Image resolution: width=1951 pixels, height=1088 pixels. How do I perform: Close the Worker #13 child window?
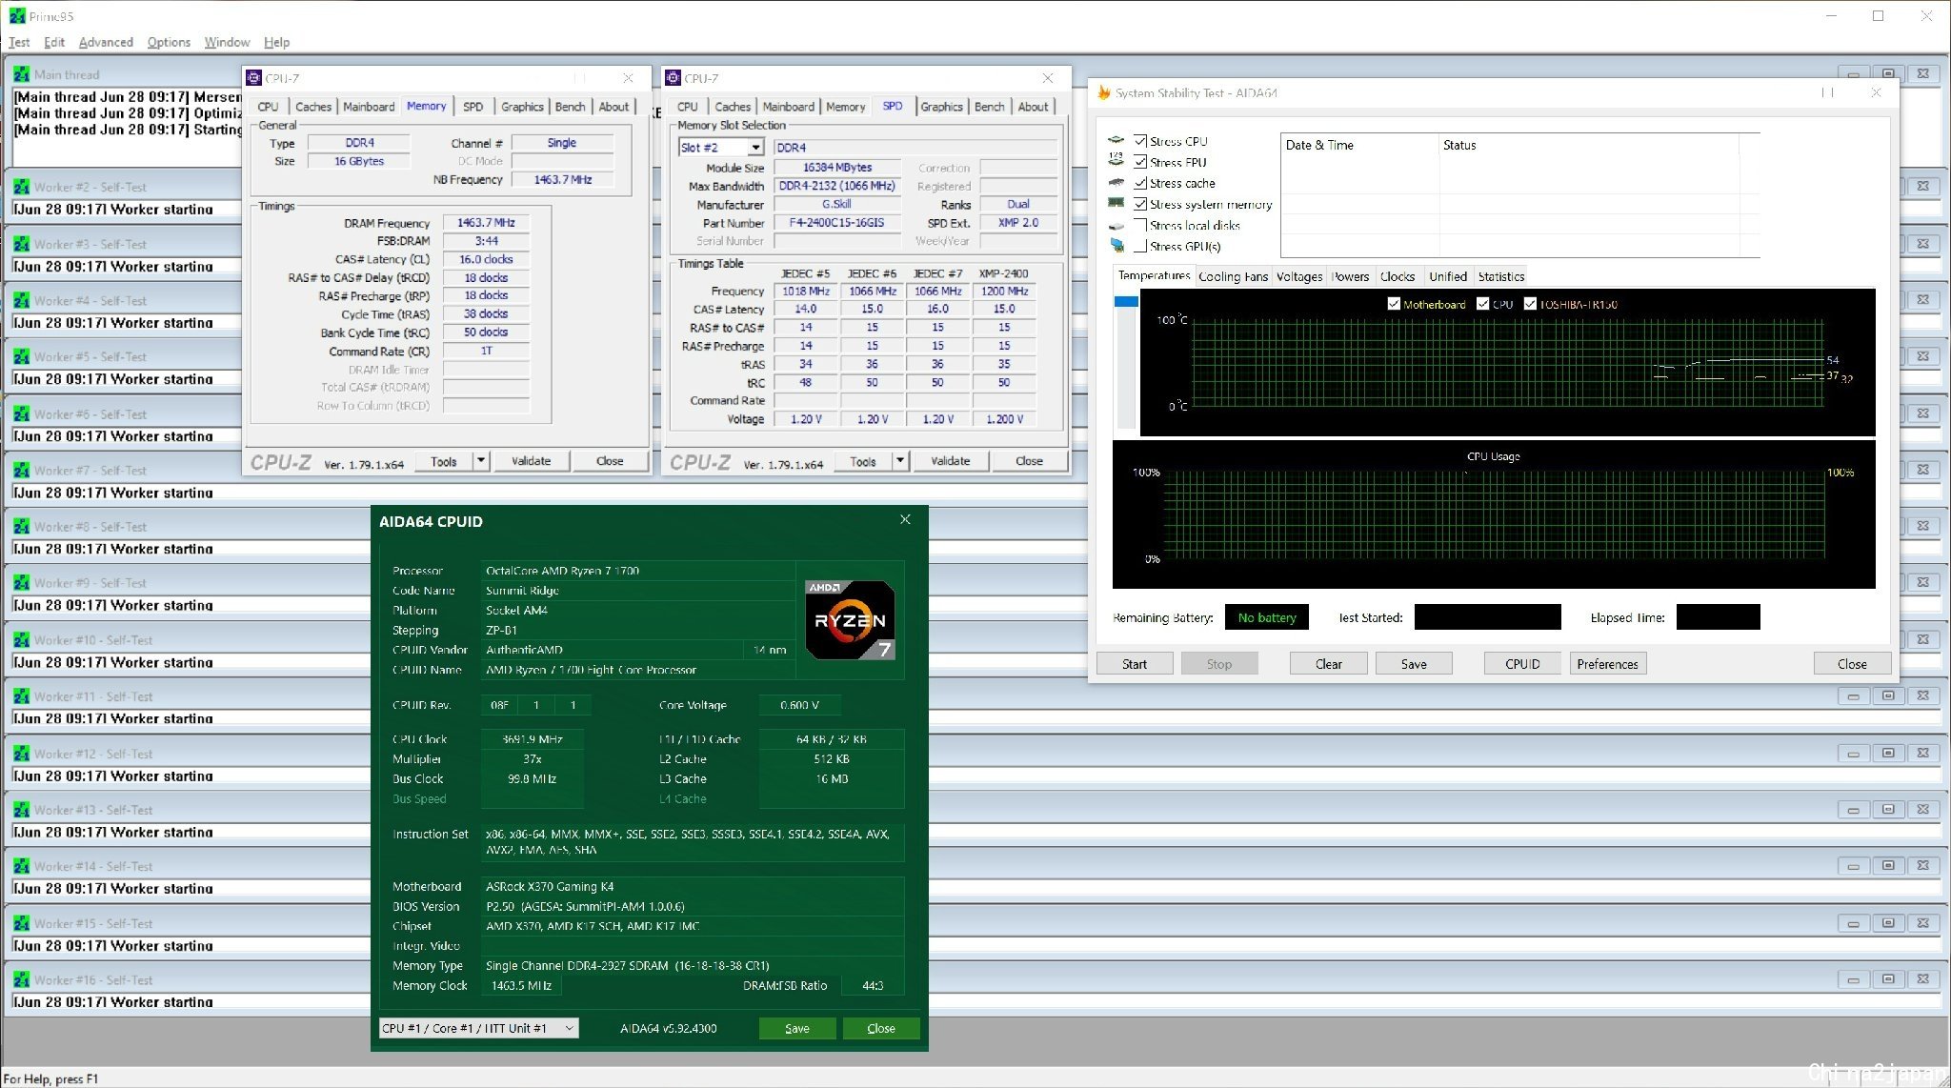point(1923,810)
